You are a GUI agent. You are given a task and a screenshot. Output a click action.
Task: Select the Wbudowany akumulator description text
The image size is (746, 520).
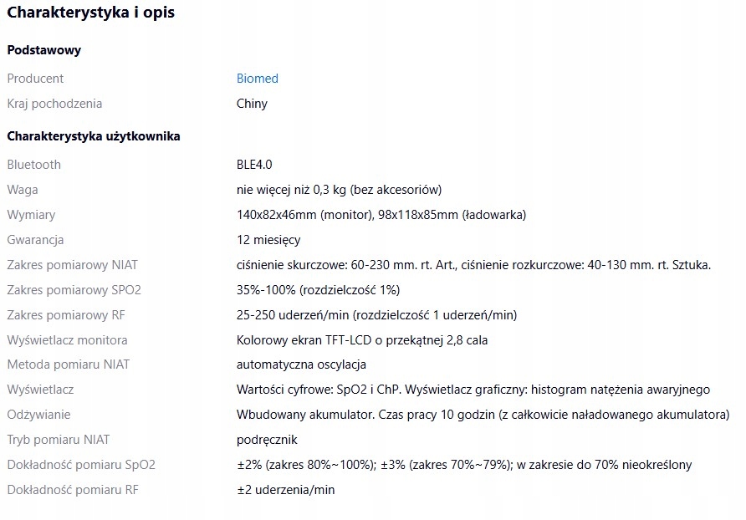click(483, 415)
